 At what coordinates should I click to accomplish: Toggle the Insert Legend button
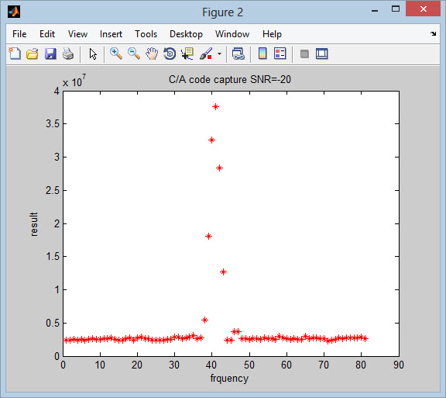[x=280, y=54]
